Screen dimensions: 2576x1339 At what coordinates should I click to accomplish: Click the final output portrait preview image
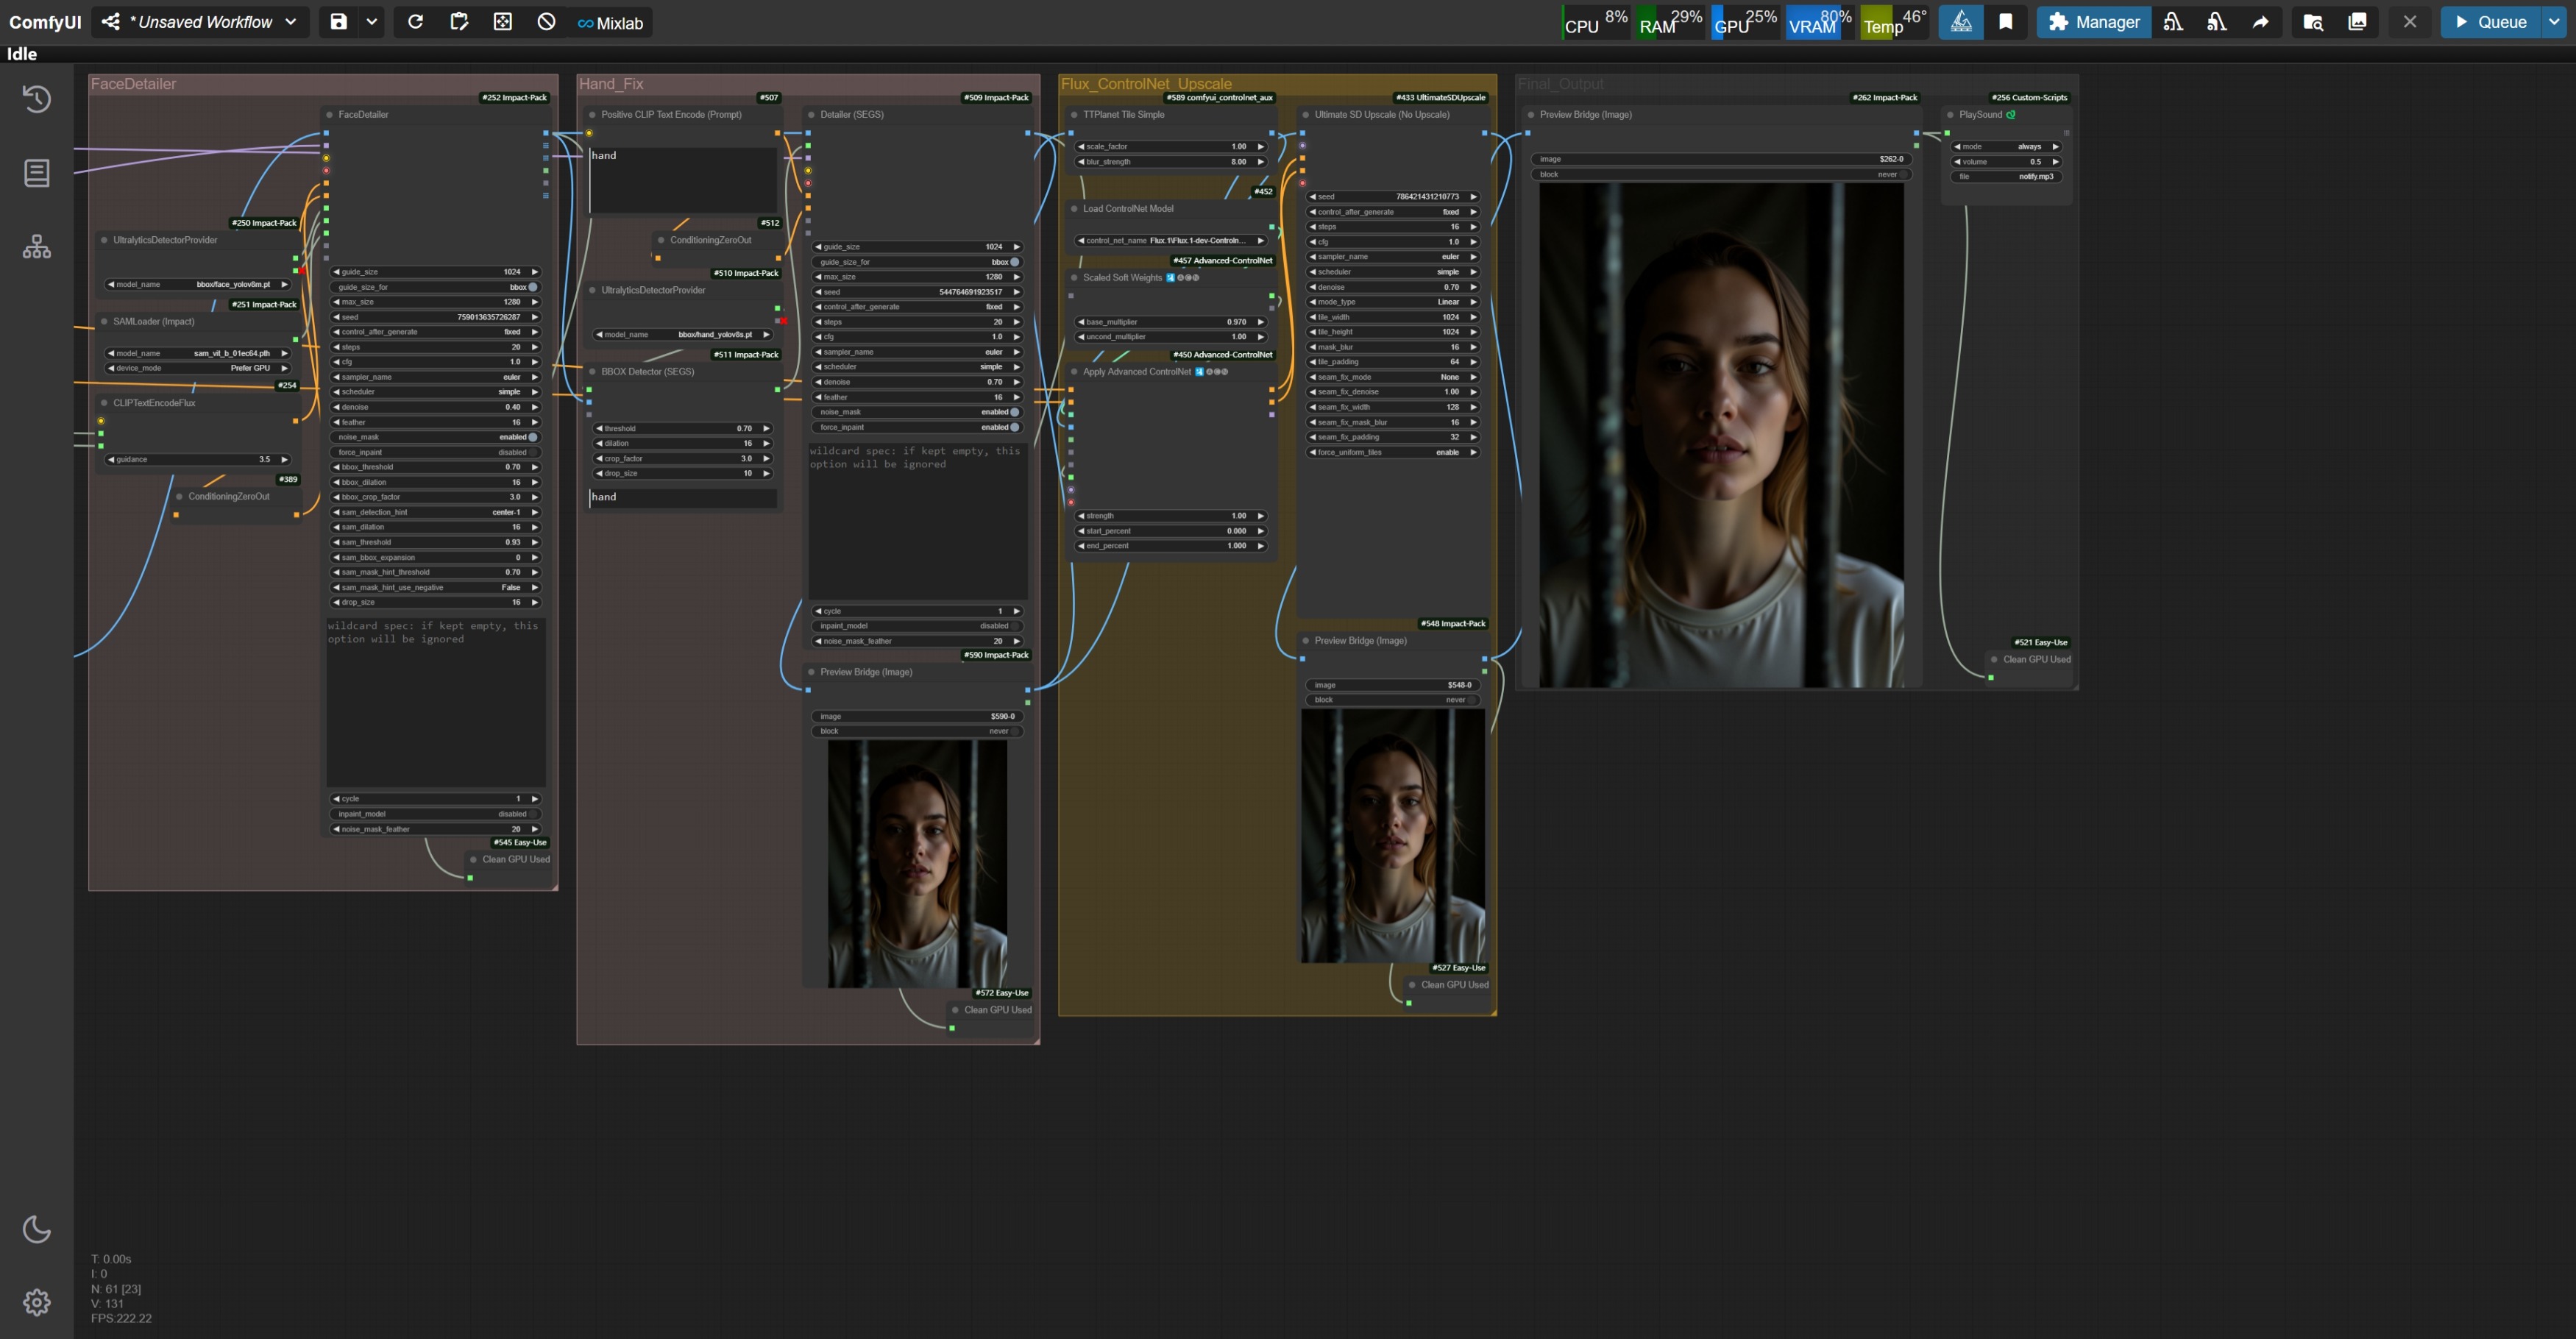[x=1720, y=435]
